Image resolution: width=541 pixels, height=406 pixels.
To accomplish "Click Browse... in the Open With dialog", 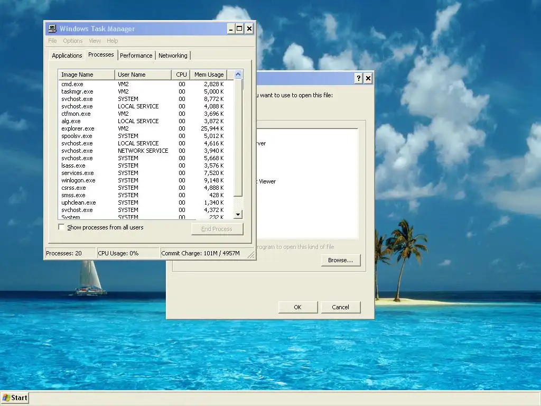I will pos(341,260).
